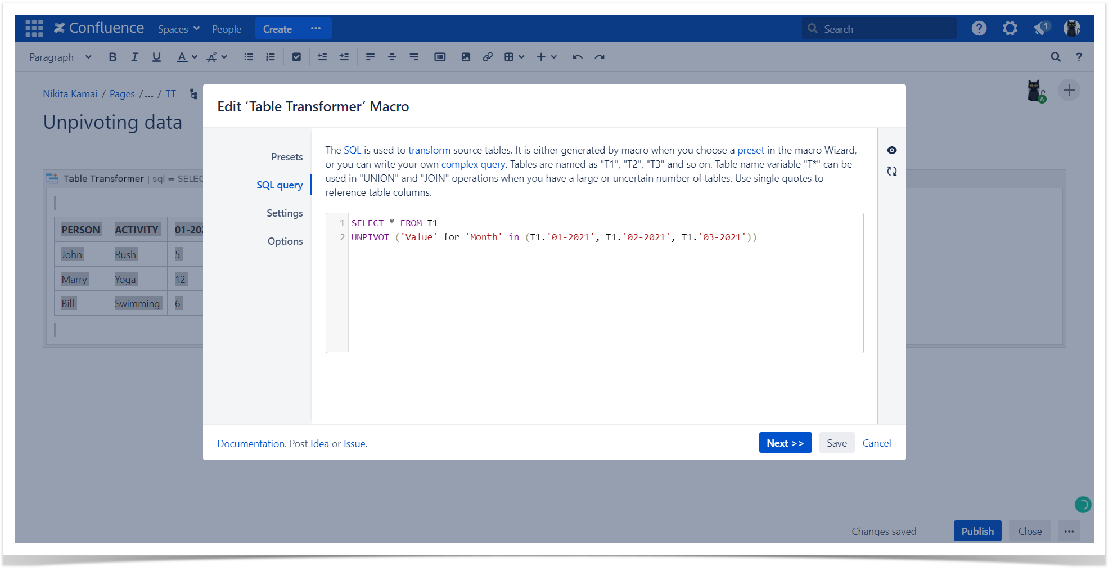Open the help question mark in header

979,28
